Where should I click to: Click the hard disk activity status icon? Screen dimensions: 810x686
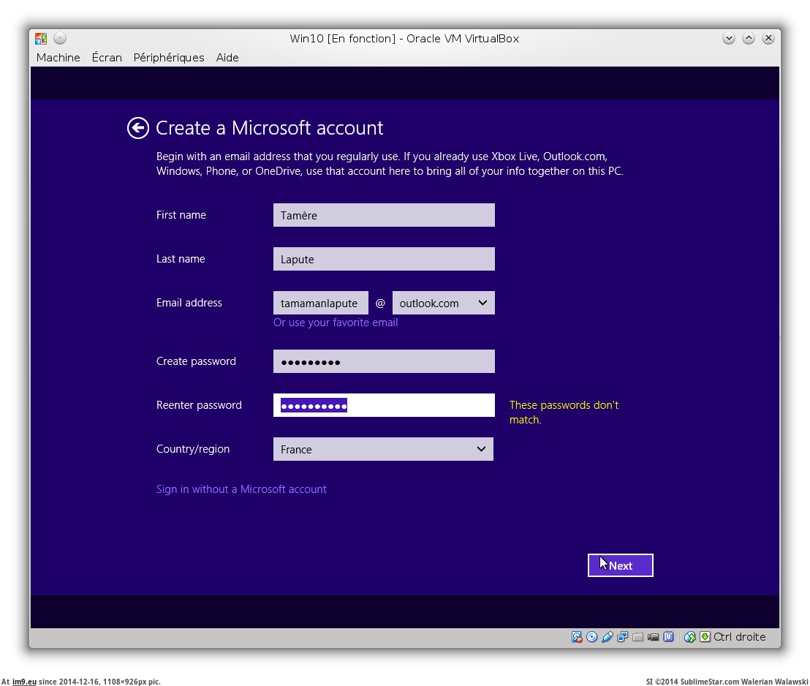coord(577,637)
